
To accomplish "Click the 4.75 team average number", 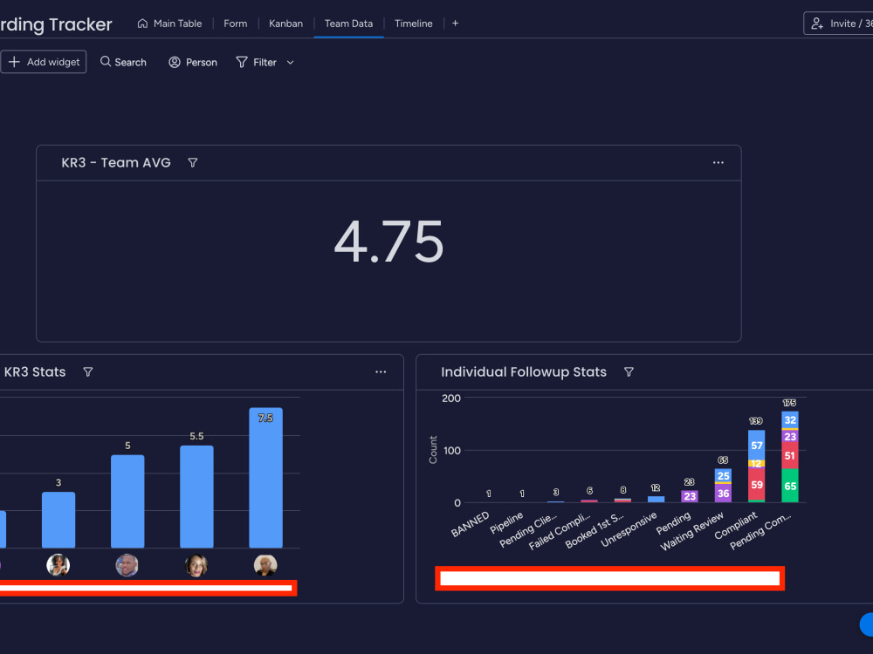I will click(388, 242).
